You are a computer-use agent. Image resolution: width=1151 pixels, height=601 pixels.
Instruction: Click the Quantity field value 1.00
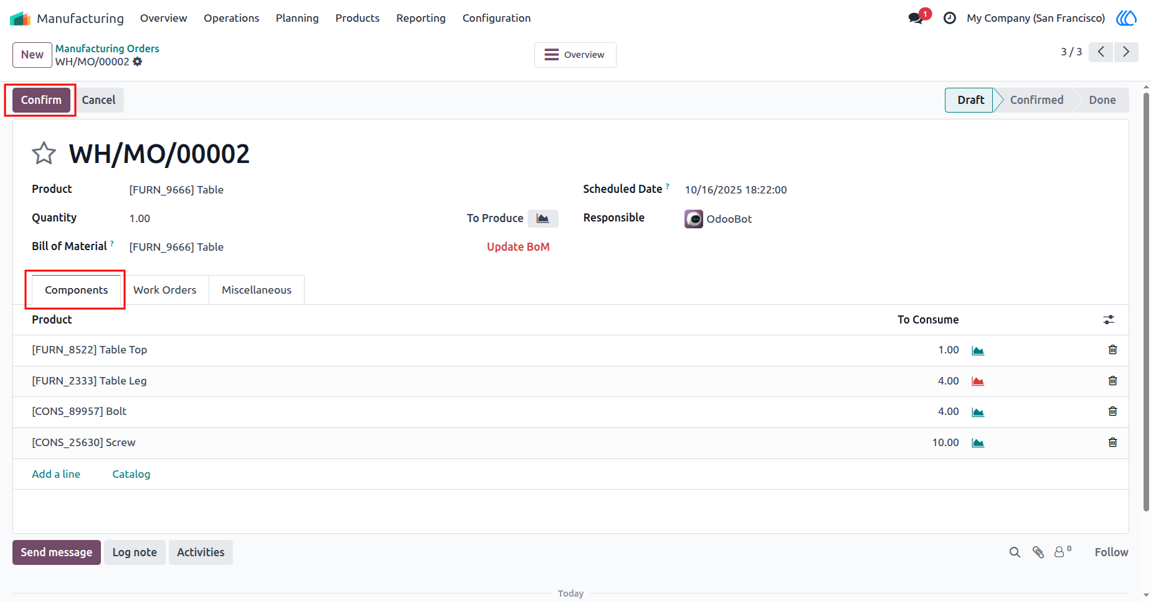point(140,218)
